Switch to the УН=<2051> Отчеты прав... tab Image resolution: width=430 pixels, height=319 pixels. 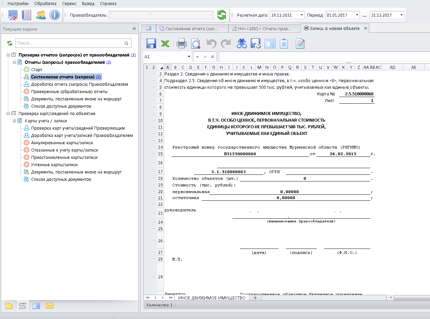(x=264, y=29)
